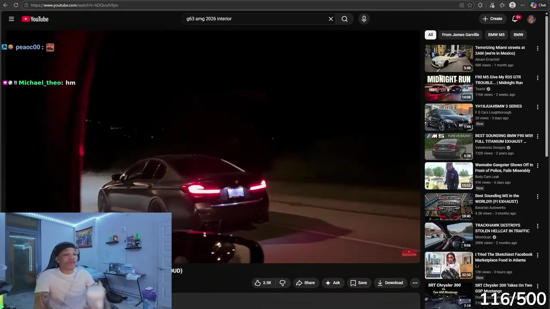
Task: Focus the browser address bar URL
Action: pos(74,5)
